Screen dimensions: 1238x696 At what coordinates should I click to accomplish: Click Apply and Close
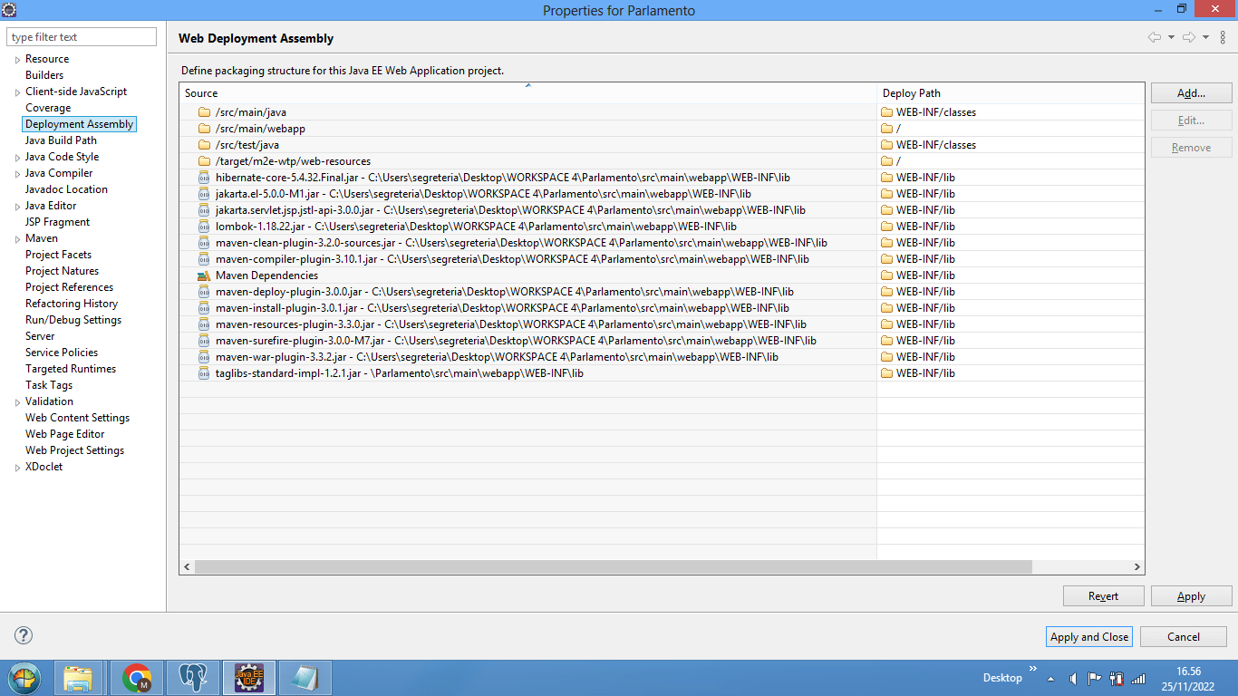pos(1089,637)
